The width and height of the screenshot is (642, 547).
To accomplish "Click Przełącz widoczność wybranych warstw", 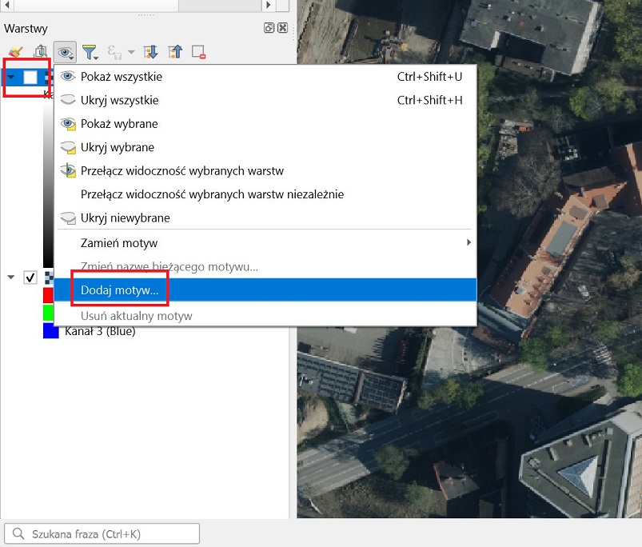I will point(265,170).
